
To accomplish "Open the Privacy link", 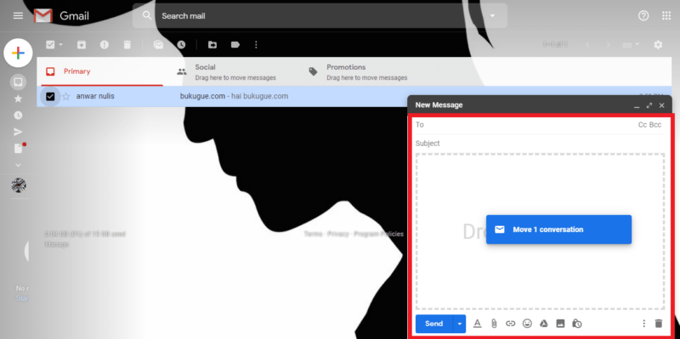I will (x=337, y=234).
